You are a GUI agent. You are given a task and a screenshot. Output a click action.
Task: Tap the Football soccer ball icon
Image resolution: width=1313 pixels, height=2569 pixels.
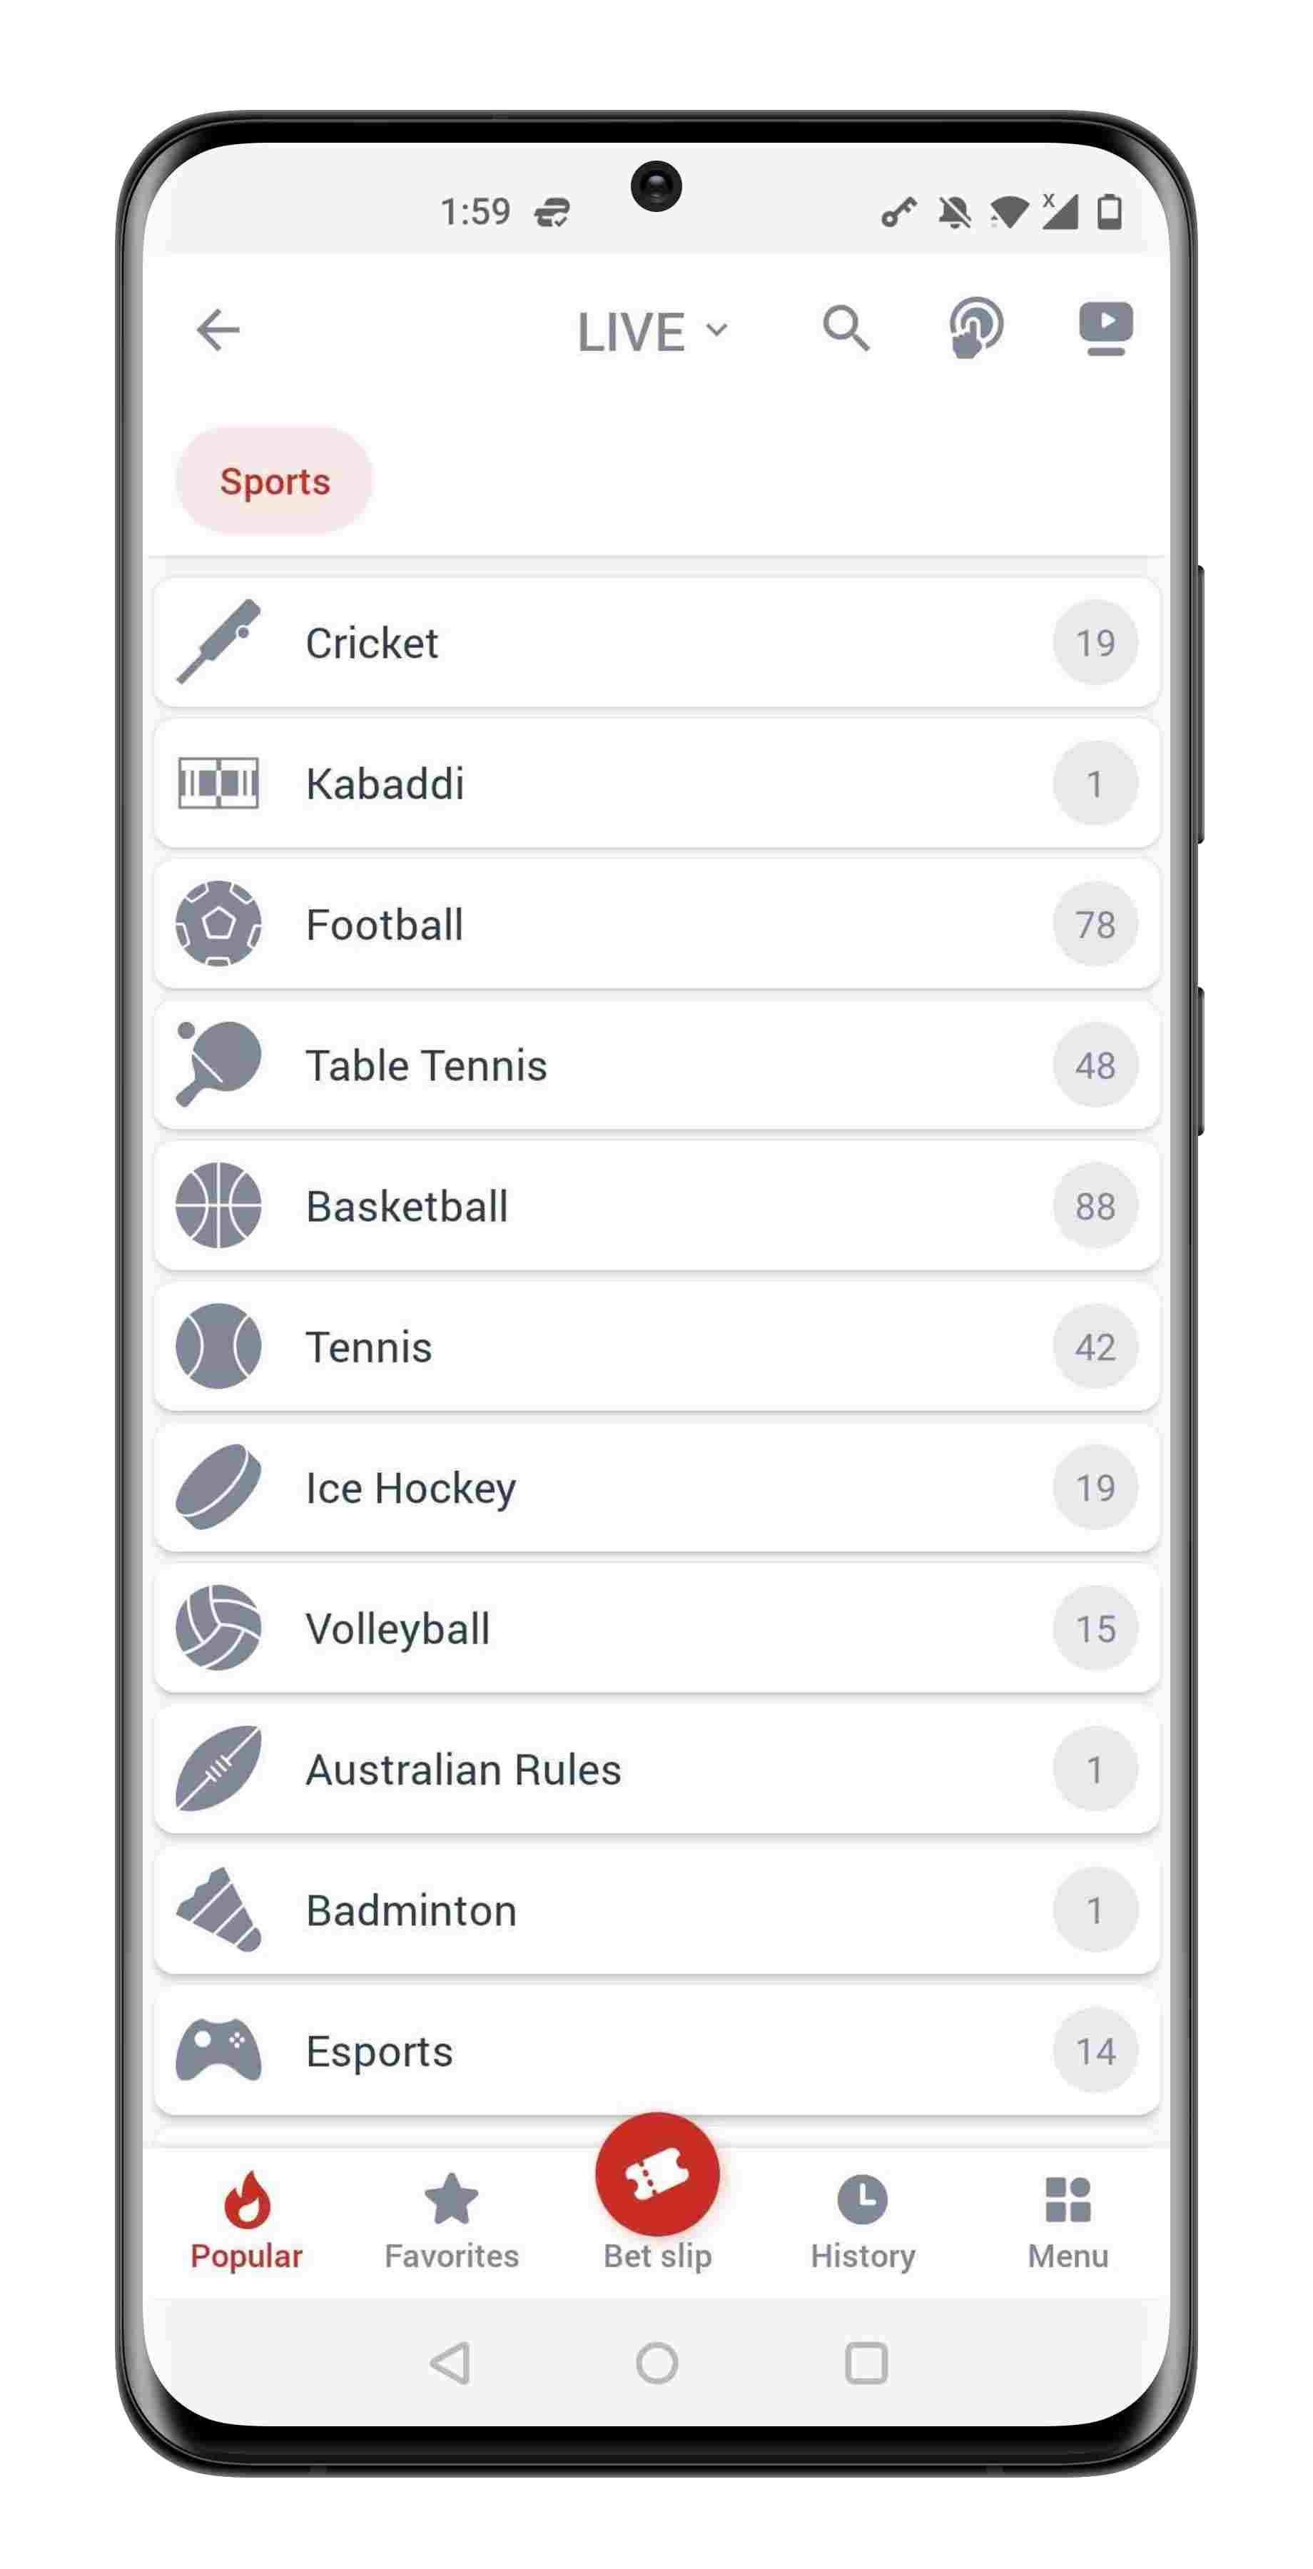[x=218, y=923]
